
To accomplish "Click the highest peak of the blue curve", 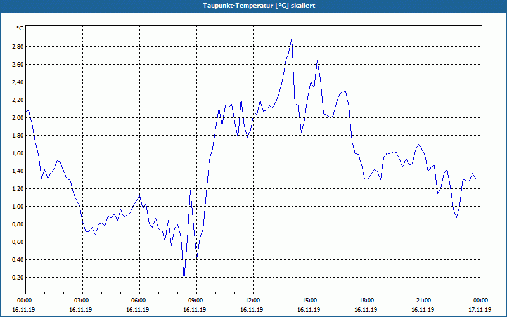I will tap(292, 38).
